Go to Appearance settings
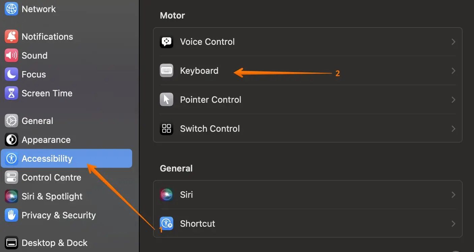Screen dimensions: 474x252 pyautogui.click(x=46, y=140)
